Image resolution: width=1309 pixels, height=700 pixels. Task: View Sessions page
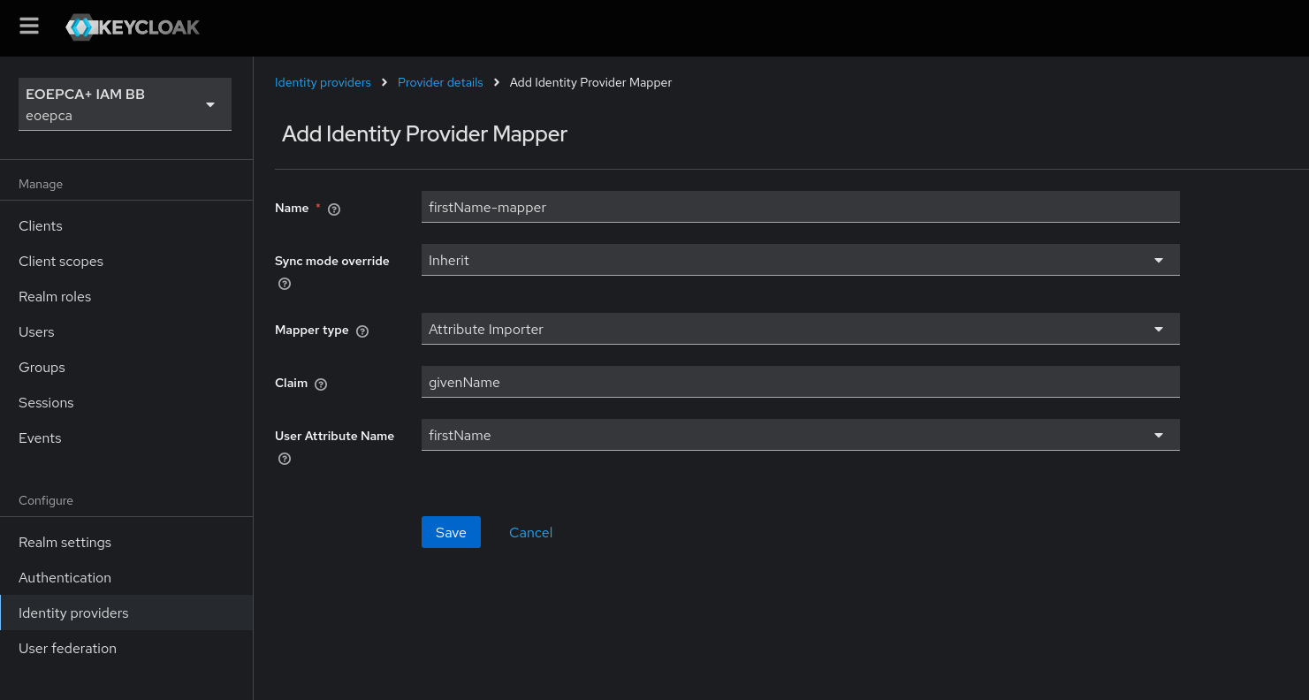pyautogui.click(x=126, y=402)
